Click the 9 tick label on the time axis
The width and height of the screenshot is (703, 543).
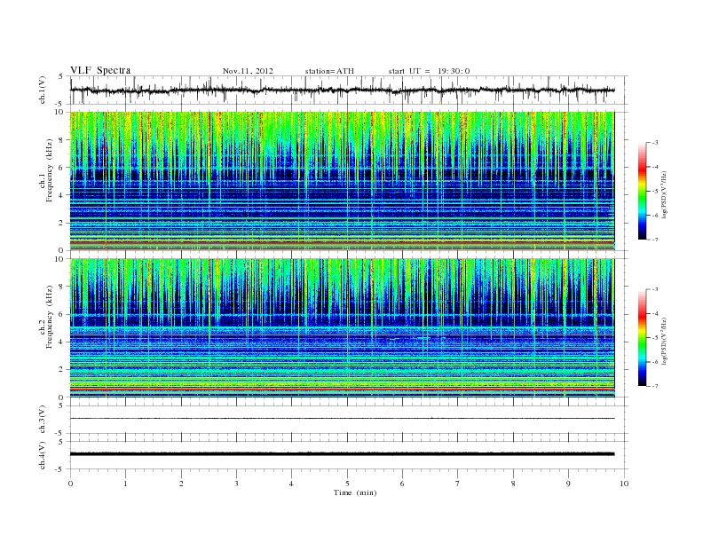tap(568, 484)
